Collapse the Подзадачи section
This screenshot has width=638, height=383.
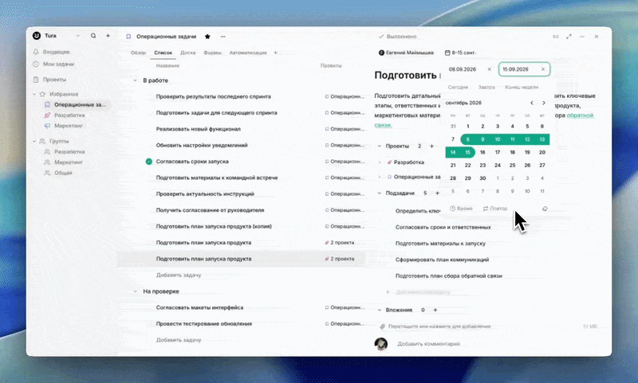(x=380, y=193)
